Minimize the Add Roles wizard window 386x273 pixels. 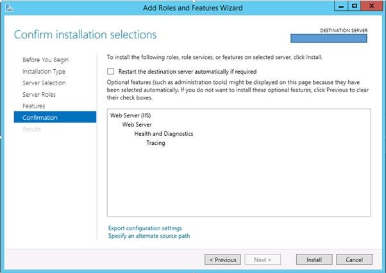pos(340,6)
